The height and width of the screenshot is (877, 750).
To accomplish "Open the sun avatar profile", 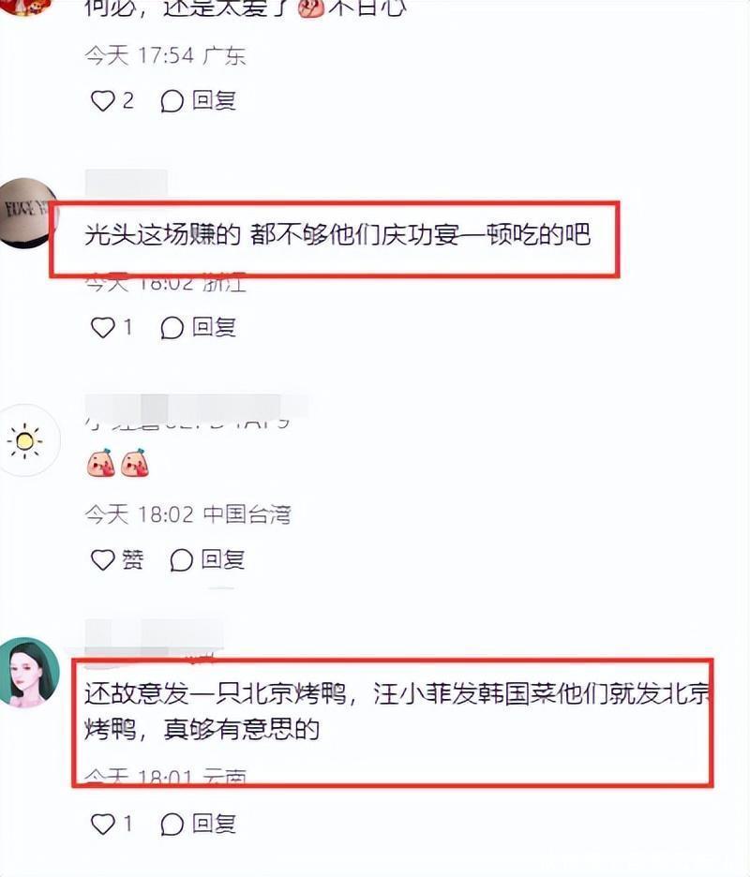I will [25, 440].
